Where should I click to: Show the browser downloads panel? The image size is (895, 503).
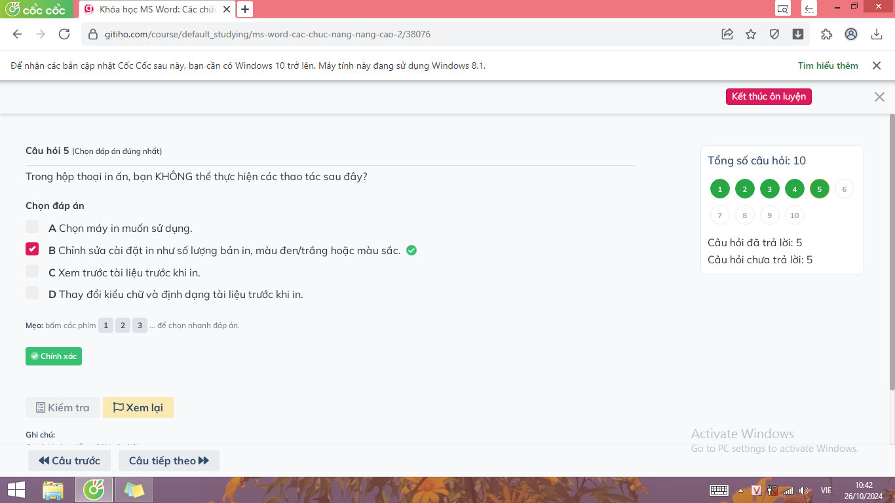(x=877, y=35)
